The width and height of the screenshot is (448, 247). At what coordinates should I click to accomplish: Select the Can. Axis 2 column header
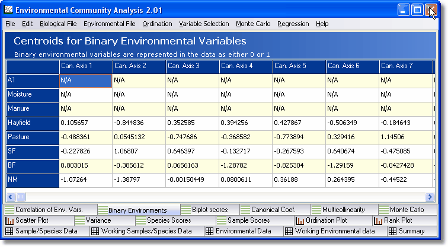tap(139, 66)
